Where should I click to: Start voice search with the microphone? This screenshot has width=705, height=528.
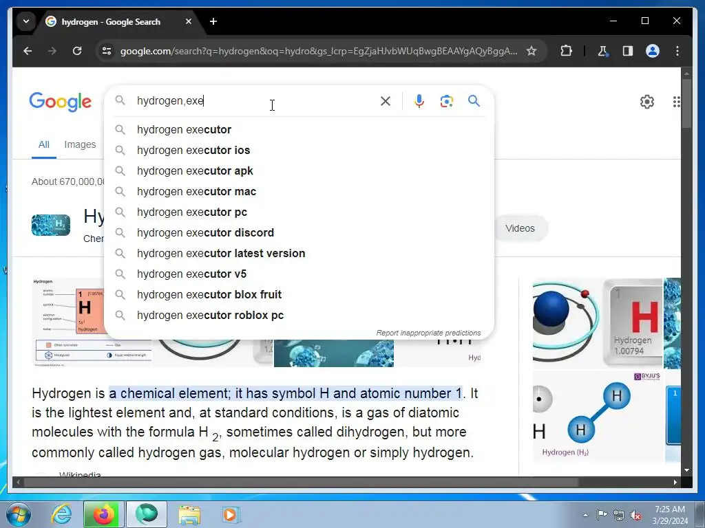(x=419, y=101)
